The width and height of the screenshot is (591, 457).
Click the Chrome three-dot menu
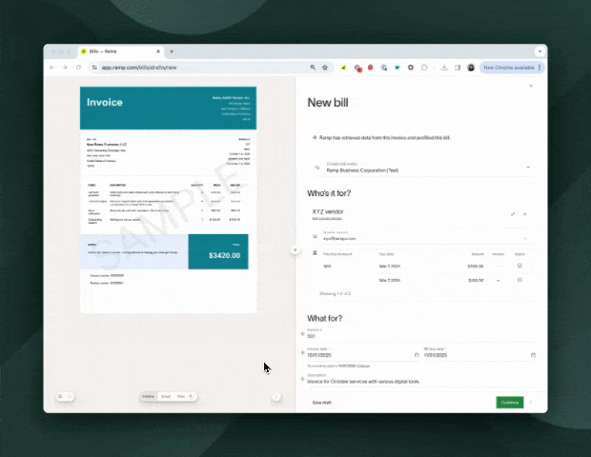[540, 68]
